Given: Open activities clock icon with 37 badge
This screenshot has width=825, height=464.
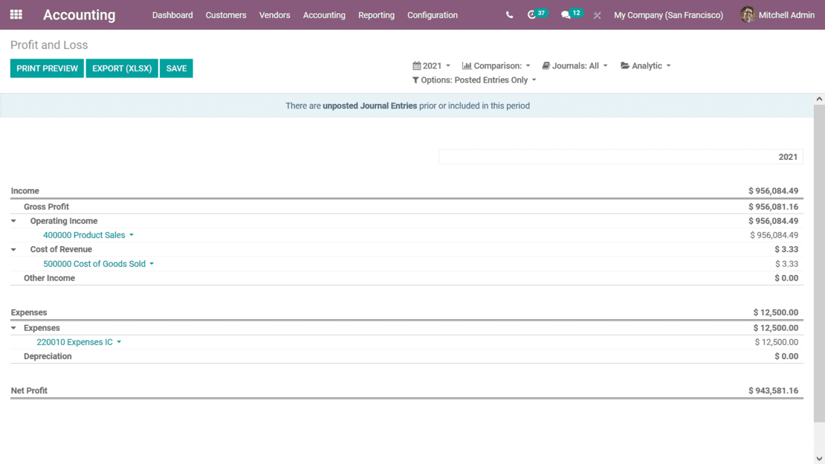Looking at the screenshot, I should point(532,15).
